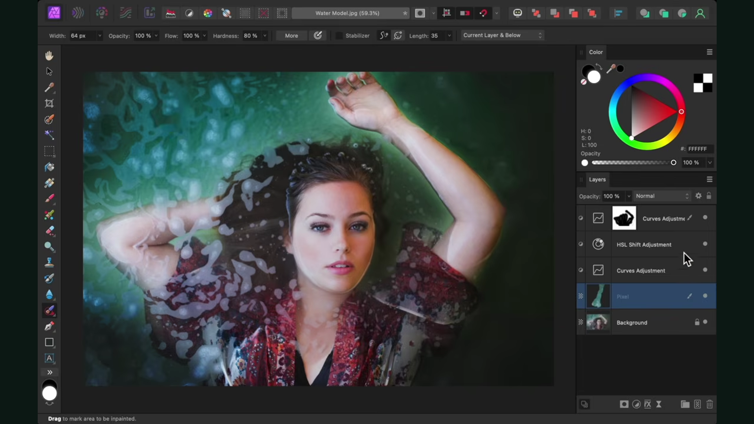Screen dimensions: 754x424
Task: Select the Rectangle shape tool
Action: pyautogui.click(x=49, y=342)
